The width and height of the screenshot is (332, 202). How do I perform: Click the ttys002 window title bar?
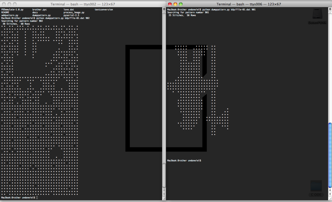[83, 4]
